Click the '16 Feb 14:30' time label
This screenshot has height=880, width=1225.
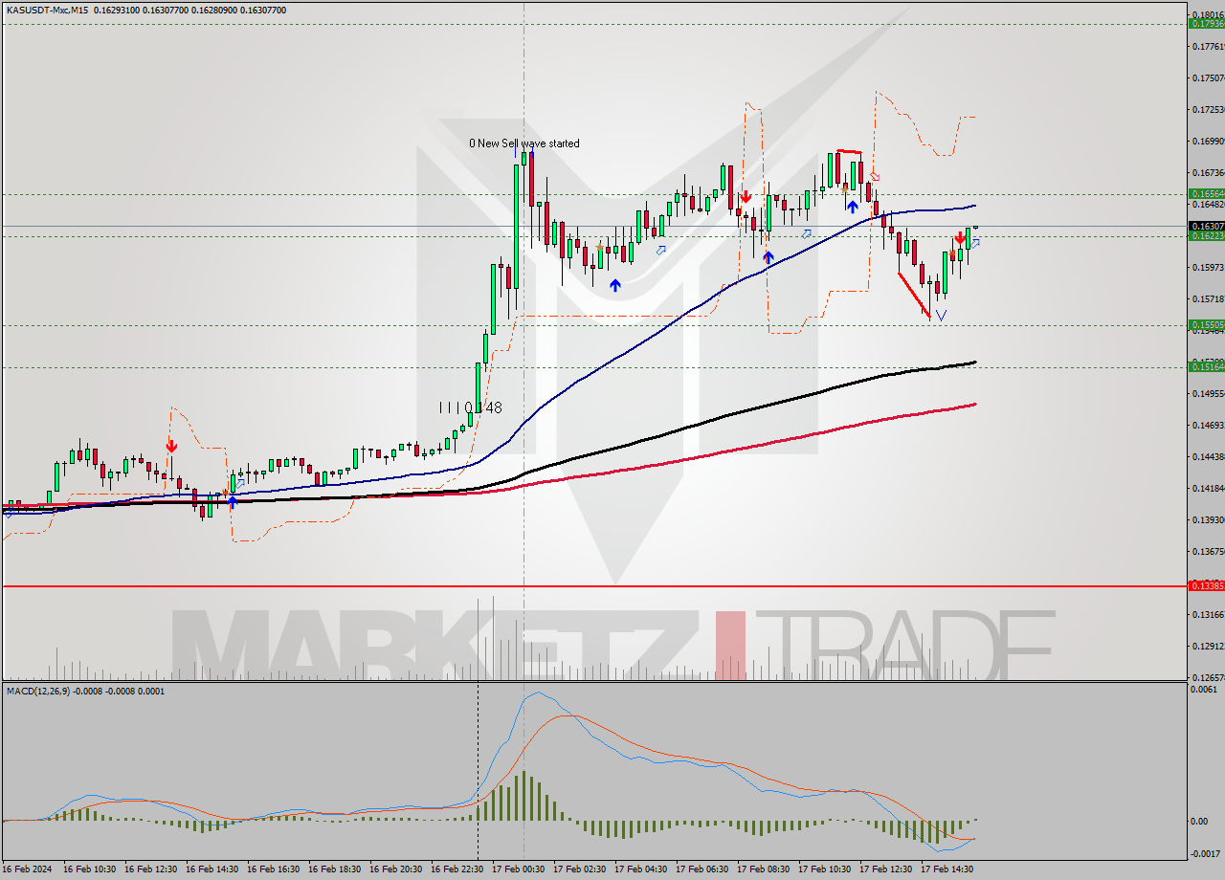[x=212, y=869]
